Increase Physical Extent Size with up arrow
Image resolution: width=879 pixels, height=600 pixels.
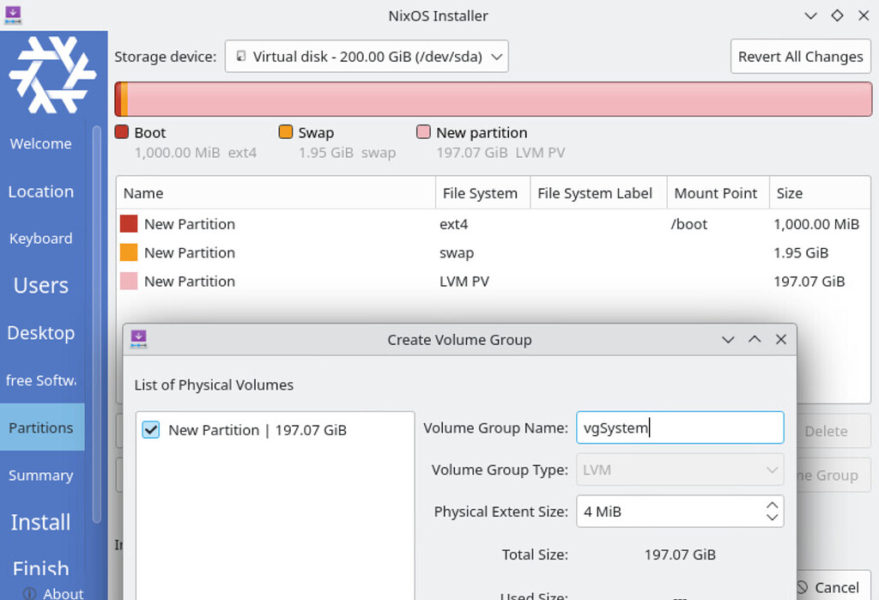click(772, 506)
